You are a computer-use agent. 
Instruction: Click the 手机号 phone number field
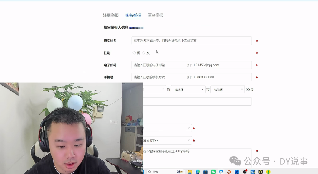click(192, 77)
